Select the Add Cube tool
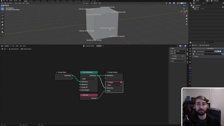 coord(2,35)
